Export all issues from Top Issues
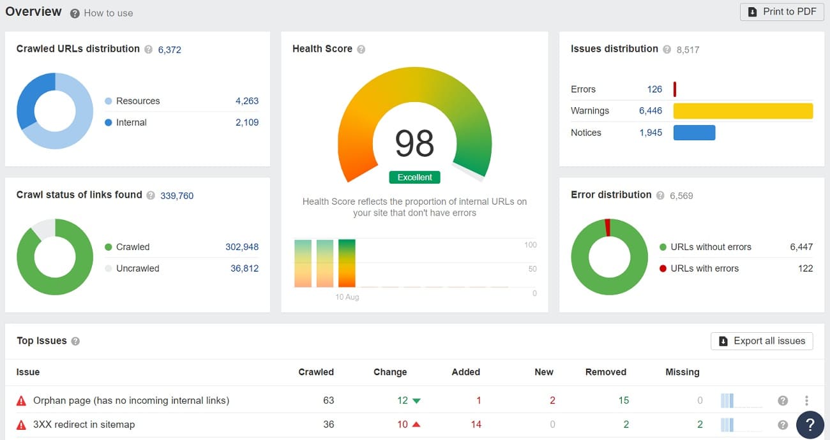This screenshot has width=830, height=440. (762, 341)
